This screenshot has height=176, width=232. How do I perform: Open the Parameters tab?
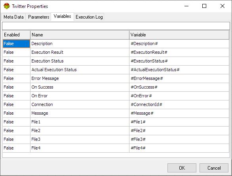coord(38,17)
